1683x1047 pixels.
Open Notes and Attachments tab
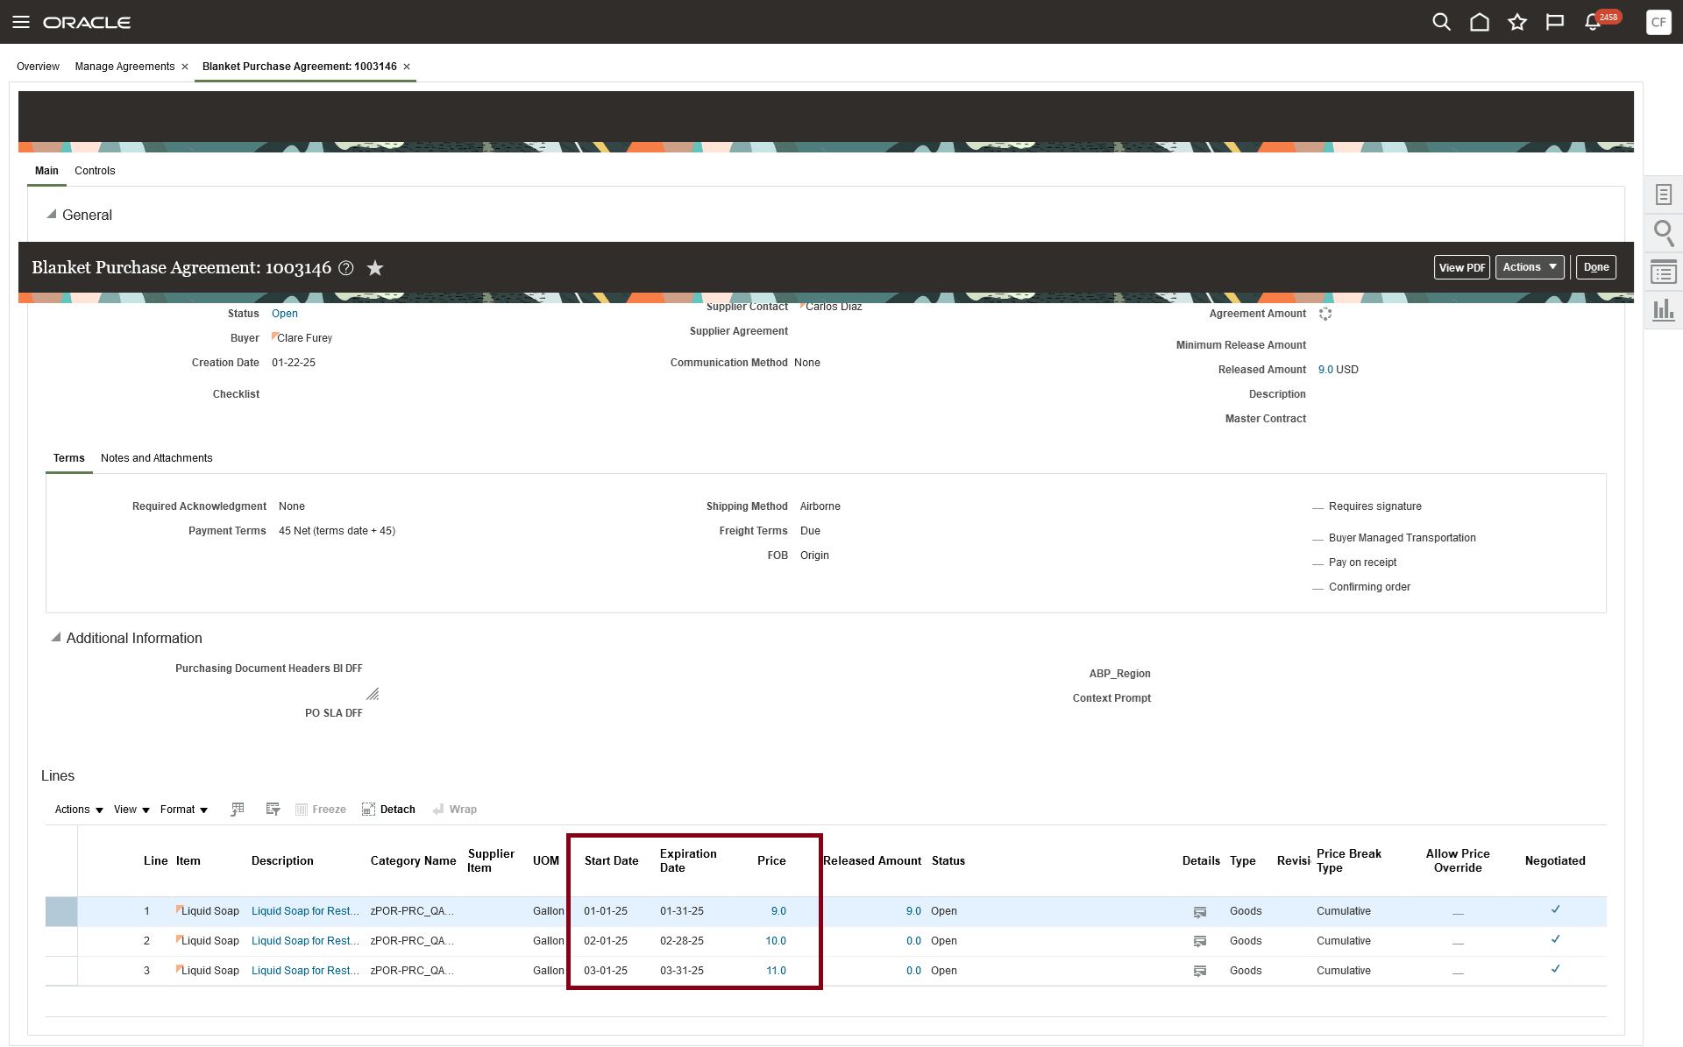pyautogui.click(x=156, y=458)
